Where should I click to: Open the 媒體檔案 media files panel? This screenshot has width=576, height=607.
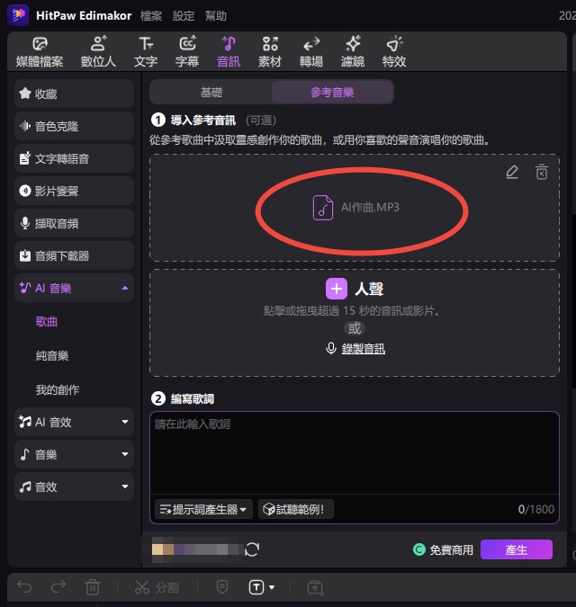click(x=40, y=53)
